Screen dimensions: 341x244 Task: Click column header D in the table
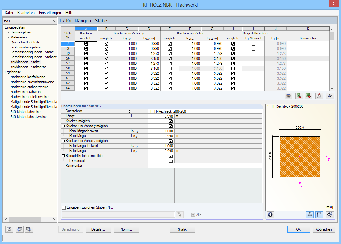pos(149,29)
